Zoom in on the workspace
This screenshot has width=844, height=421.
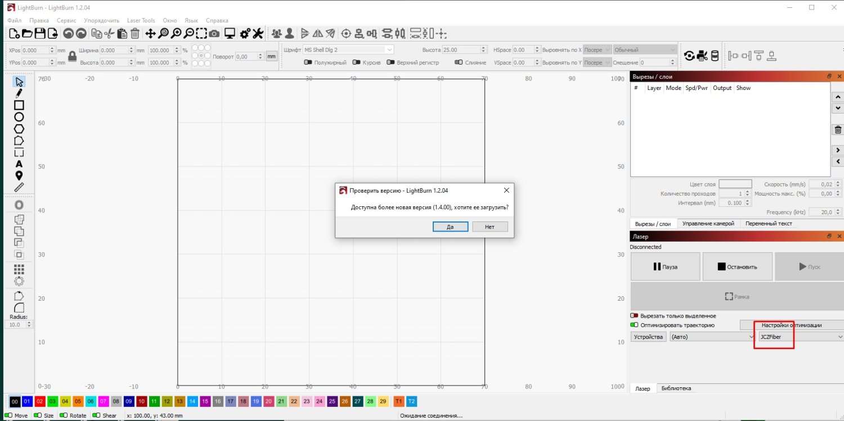coord(176,34)
